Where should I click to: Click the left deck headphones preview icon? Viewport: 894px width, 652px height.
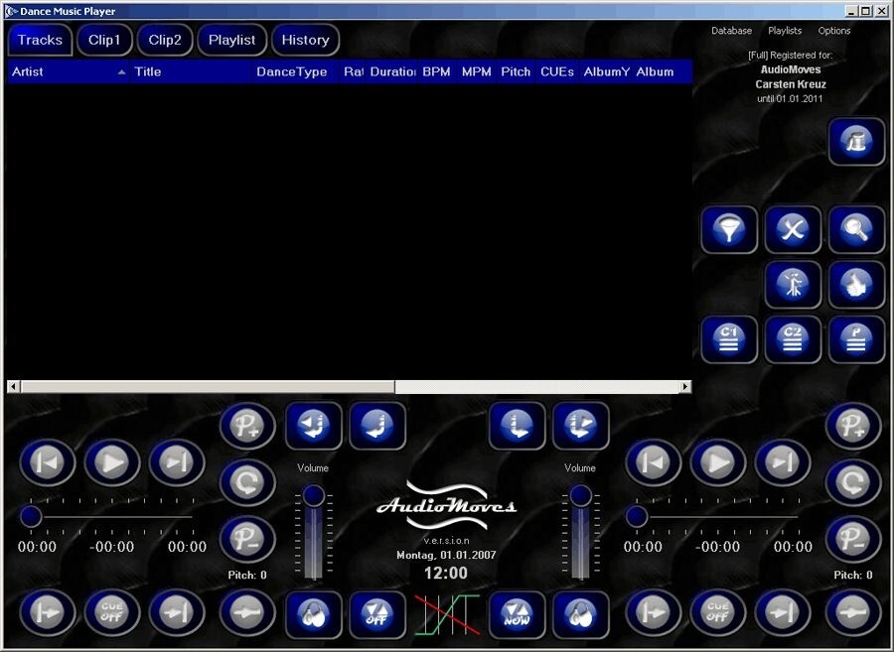(x=314, y=614)
